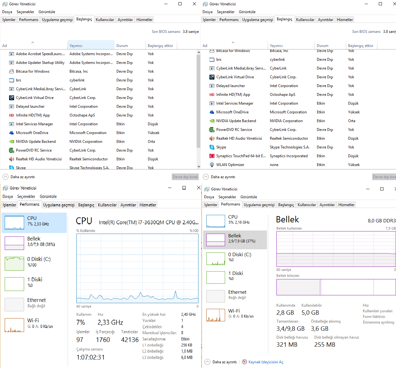
Task: Select the Wi-Fi thumbnail in Bellek window
Action: 216,315
